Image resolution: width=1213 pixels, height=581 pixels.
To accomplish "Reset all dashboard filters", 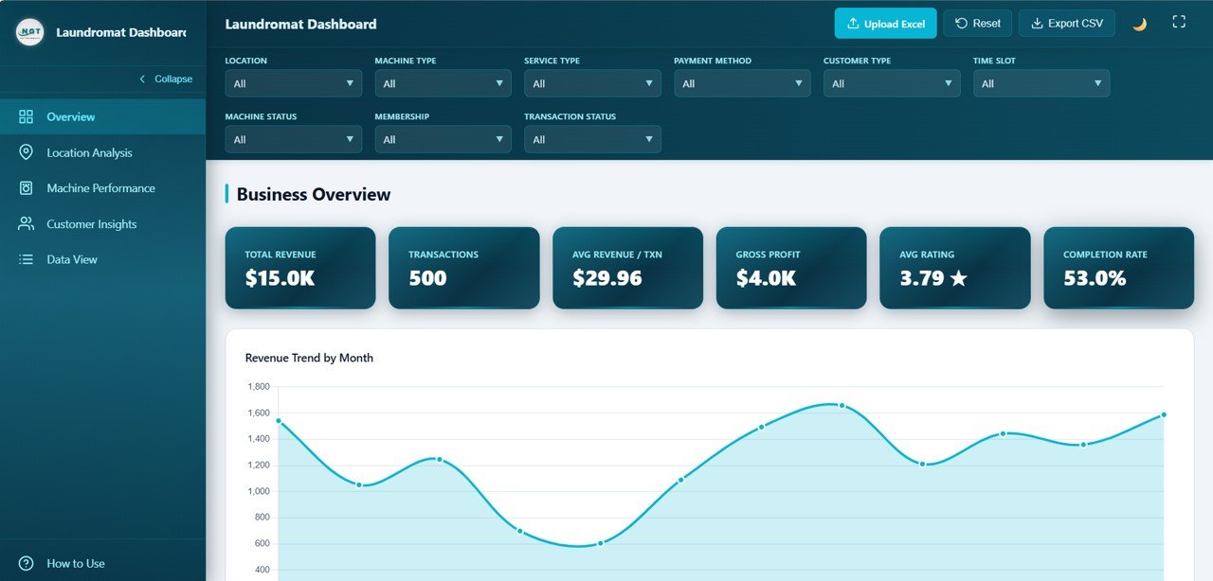I will [977, 23].
